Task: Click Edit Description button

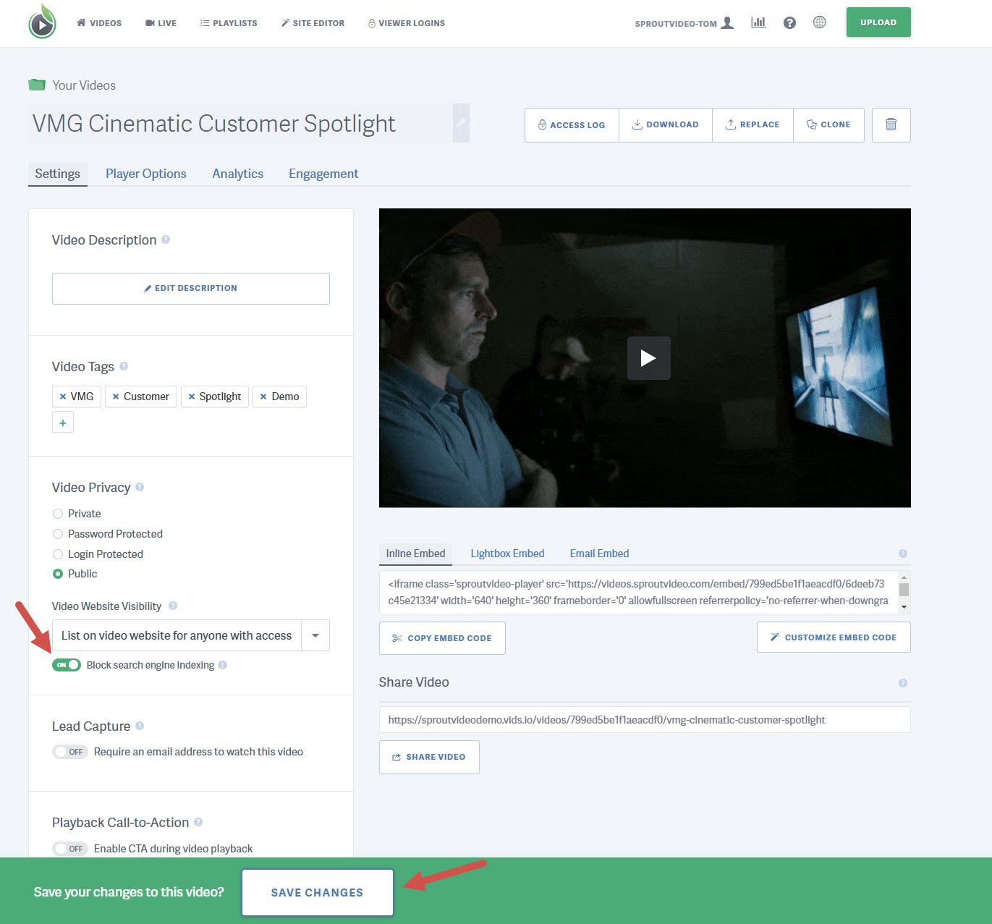Action: click(x=191, y=288)
